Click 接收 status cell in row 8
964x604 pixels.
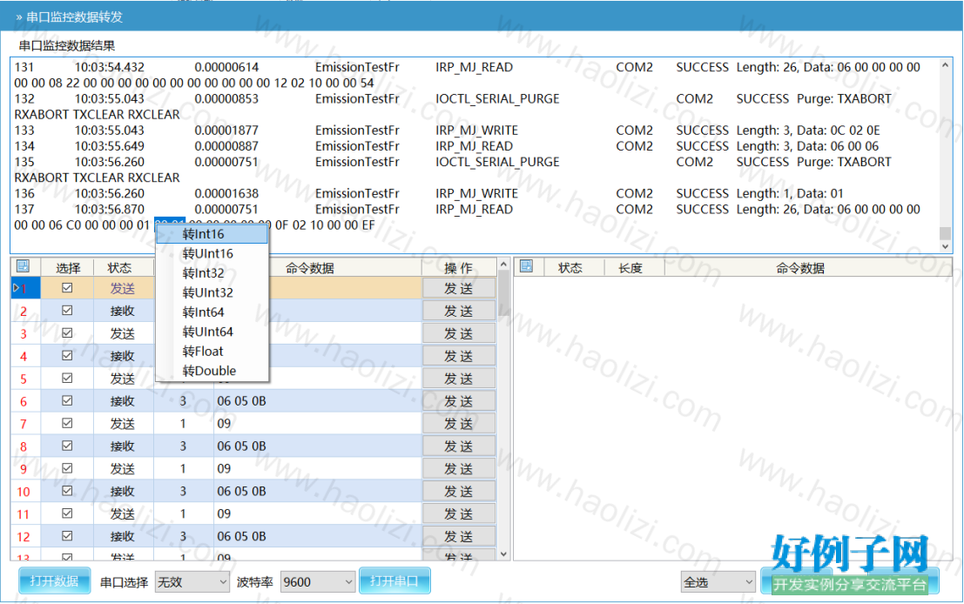coord(122,446)
